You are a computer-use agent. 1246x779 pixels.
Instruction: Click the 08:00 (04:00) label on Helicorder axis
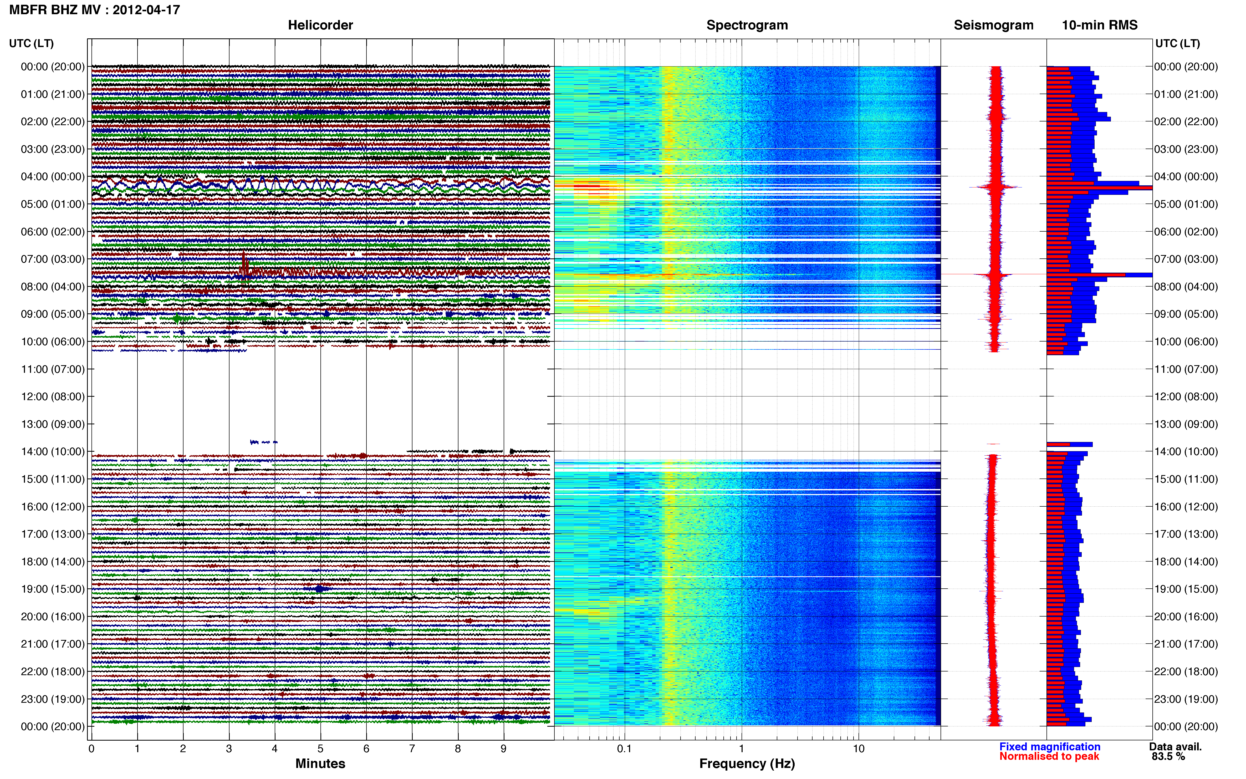click(x=53, y=287)
